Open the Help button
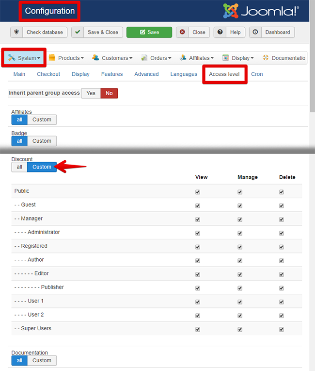315x371 pixels. pos(229,32)
